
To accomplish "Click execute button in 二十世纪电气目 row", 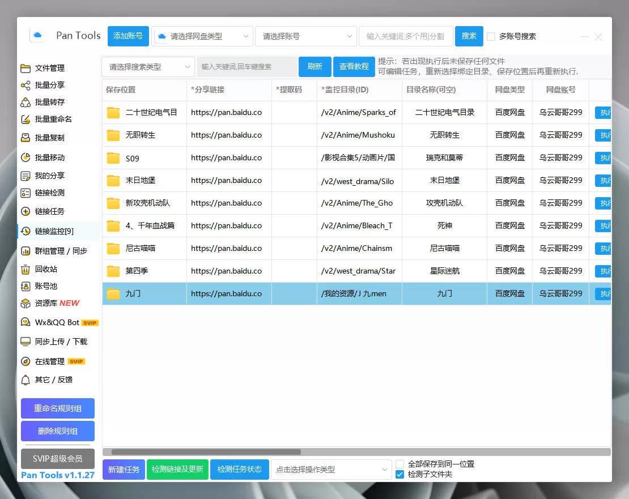I will point(603,113).
